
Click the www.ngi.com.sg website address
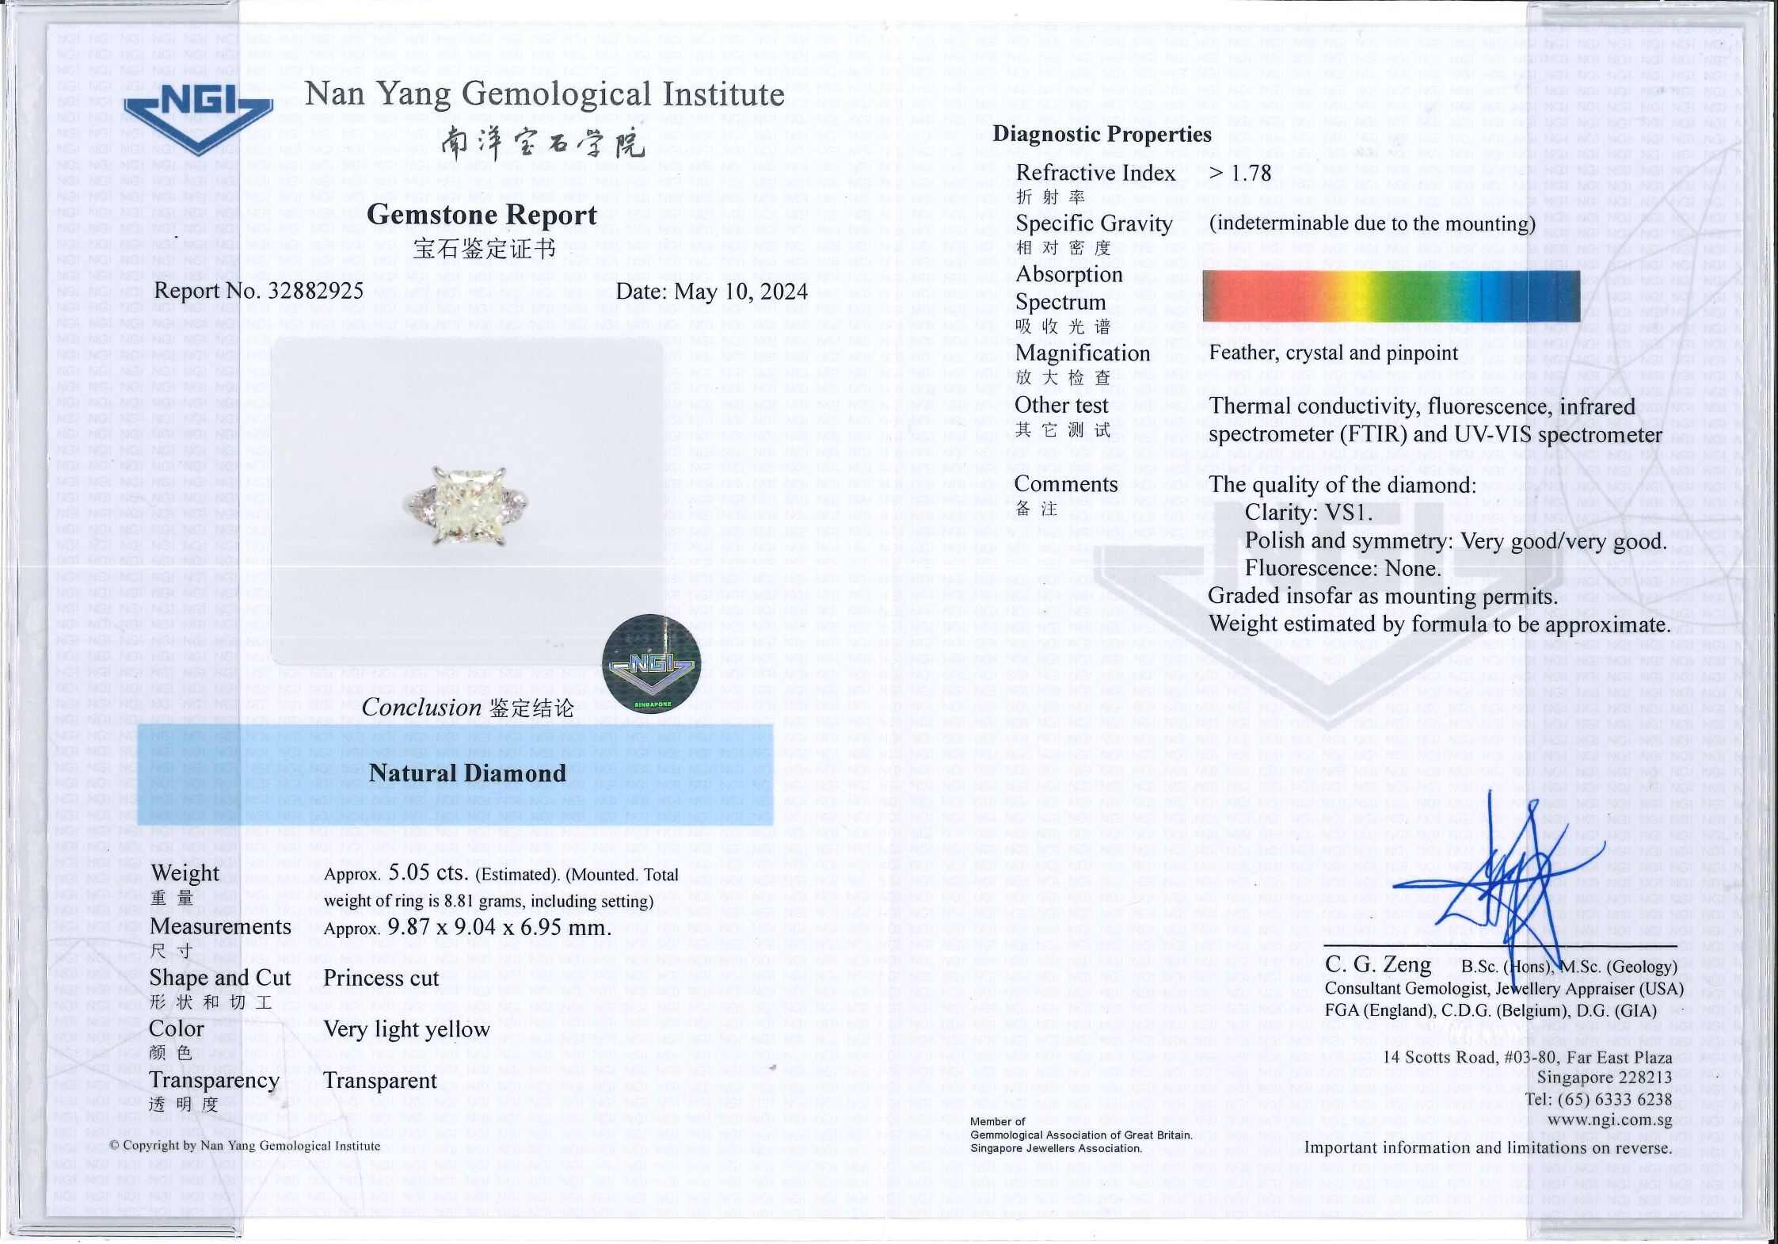pos(1609,1120)
